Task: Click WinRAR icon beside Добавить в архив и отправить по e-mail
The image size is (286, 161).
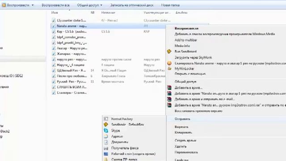Action: (169, 99)
